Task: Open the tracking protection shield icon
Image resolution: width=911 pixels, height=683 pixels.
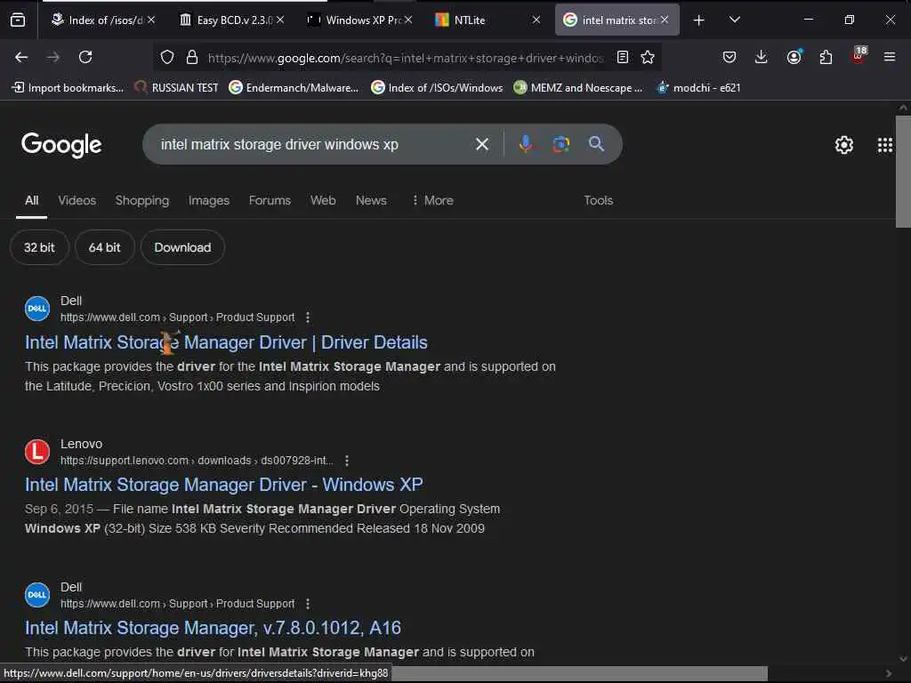Action: (167, 57)
